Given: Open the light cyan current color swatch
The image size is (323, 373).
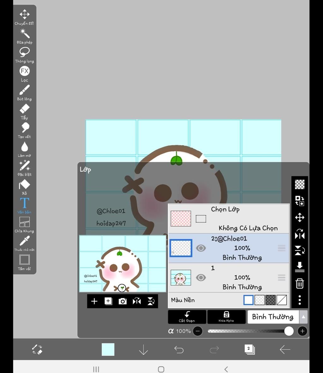Looking at the screenshot, I should tap(108, 349).
